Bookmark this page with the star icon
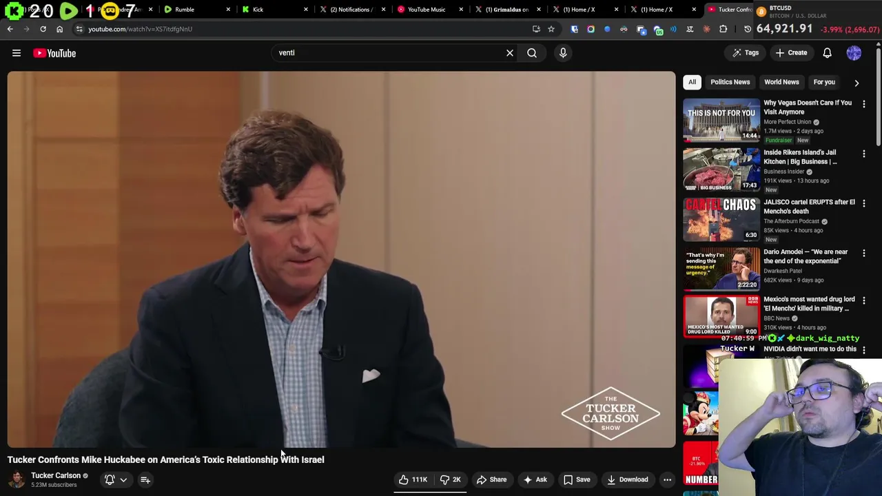This screenshot has height=496, width=882. pyautogui.click(x=551, y=29)
